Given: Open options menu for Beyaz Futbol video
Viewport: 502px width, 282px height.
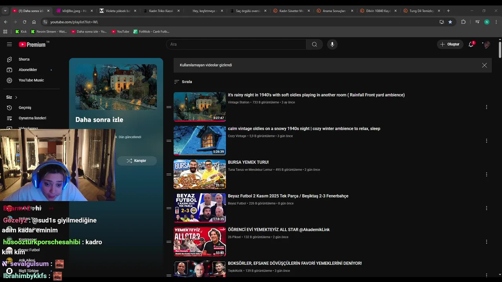Looking at the screenshot, I should pos(486,208).
